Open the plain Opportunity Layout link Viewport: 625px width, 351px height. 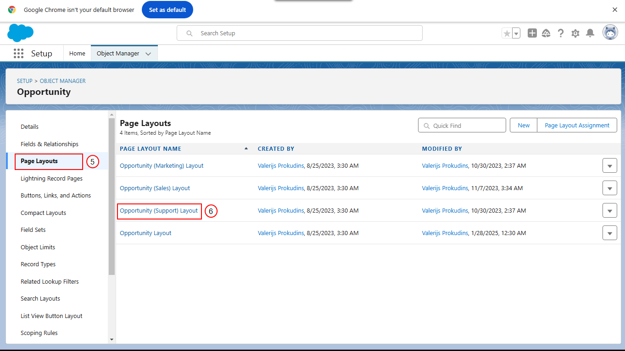tap(145, 233)
